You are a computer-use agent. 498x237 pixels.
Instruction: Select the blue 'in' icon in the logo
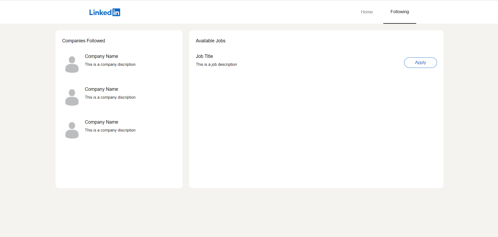(117, 12)
